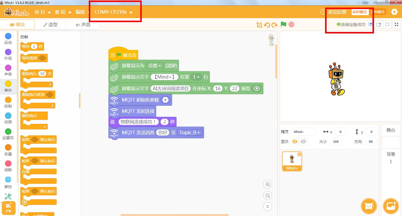Pick the 循环执行 block in palette
Viewport: 402px width, 216px height.
tap(34, 120)
